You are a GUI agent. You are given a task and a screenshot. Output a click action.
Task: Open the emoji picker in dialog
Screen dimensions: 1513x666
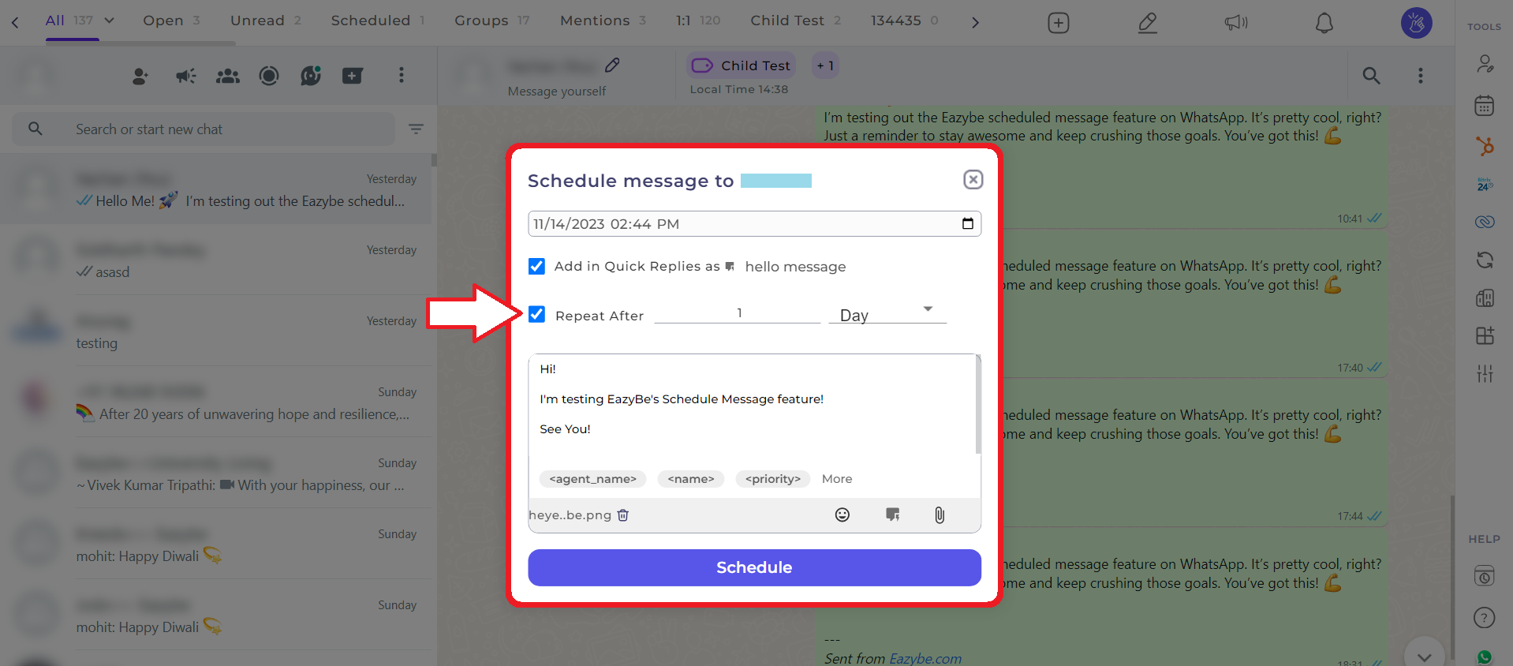tap(842, 515)
